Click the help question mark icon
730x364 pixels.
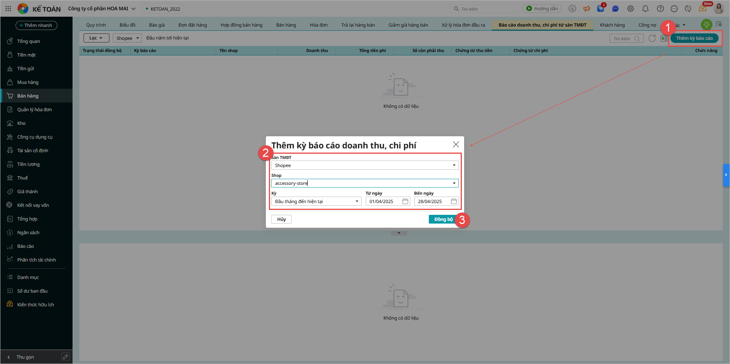660,9
